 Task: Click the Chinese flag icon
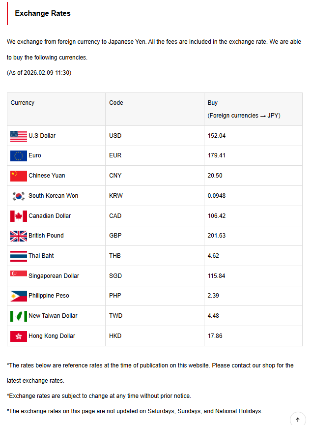[x=19, y=176]
